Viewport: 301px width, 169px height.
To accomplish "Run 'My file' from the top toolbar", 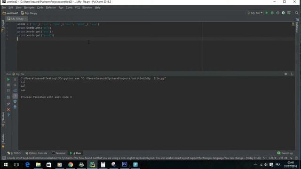I will click(267, 13).
